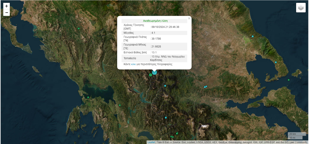
Task: Click the cyan marker in the map's northeast
Action: (x=253, y=36)
